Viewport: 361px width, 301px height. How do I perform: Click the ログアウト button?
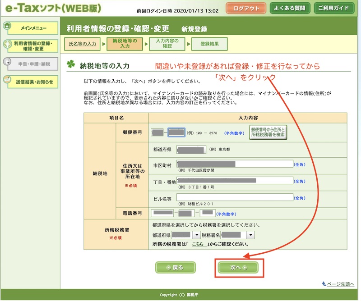coord(246,8)
